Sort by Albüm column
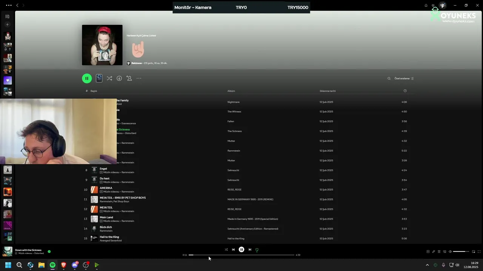Screen dimensions: 483x271 [231, 91]
